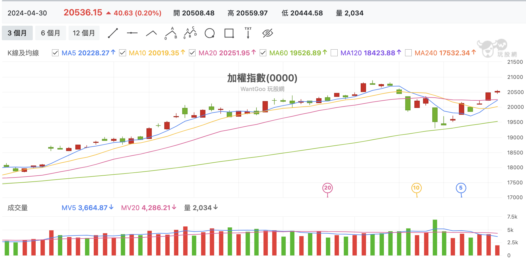The width and height of the screenshot is (526, 260).
Task: Click the pink 20 marker on chart
Action: (328, 188)
